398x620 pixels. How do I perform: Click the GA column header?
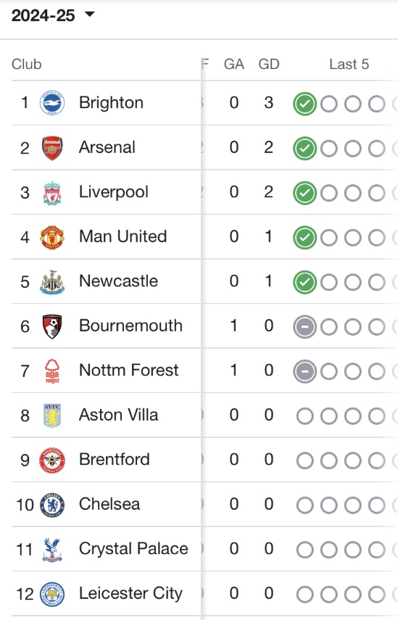point(234,64)
